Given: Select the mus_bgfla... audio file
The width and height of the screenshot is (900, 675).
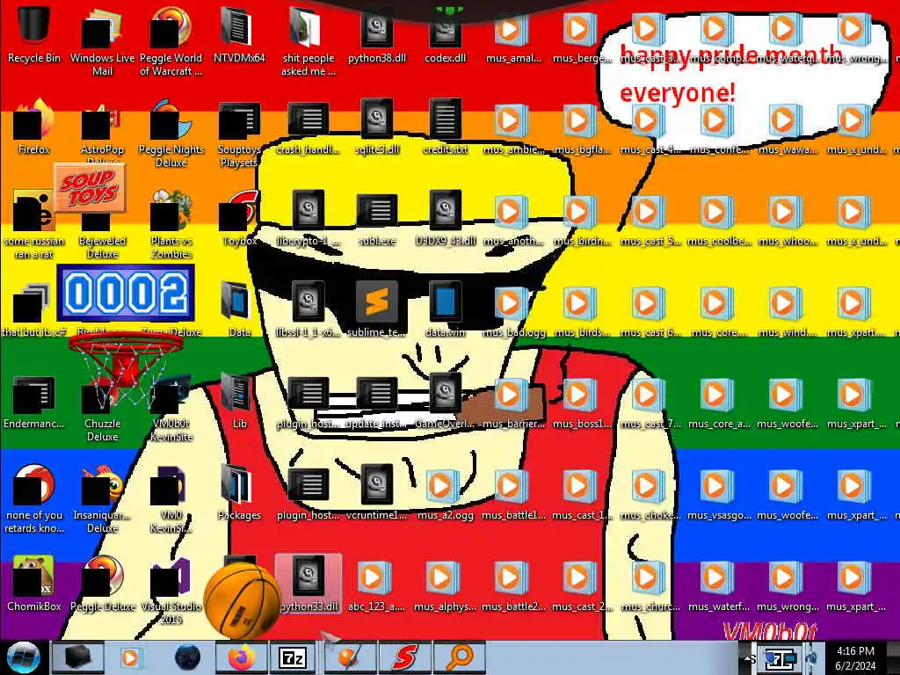Looking at the screenshot, I should pyautogui.click(x=582, y=127).
